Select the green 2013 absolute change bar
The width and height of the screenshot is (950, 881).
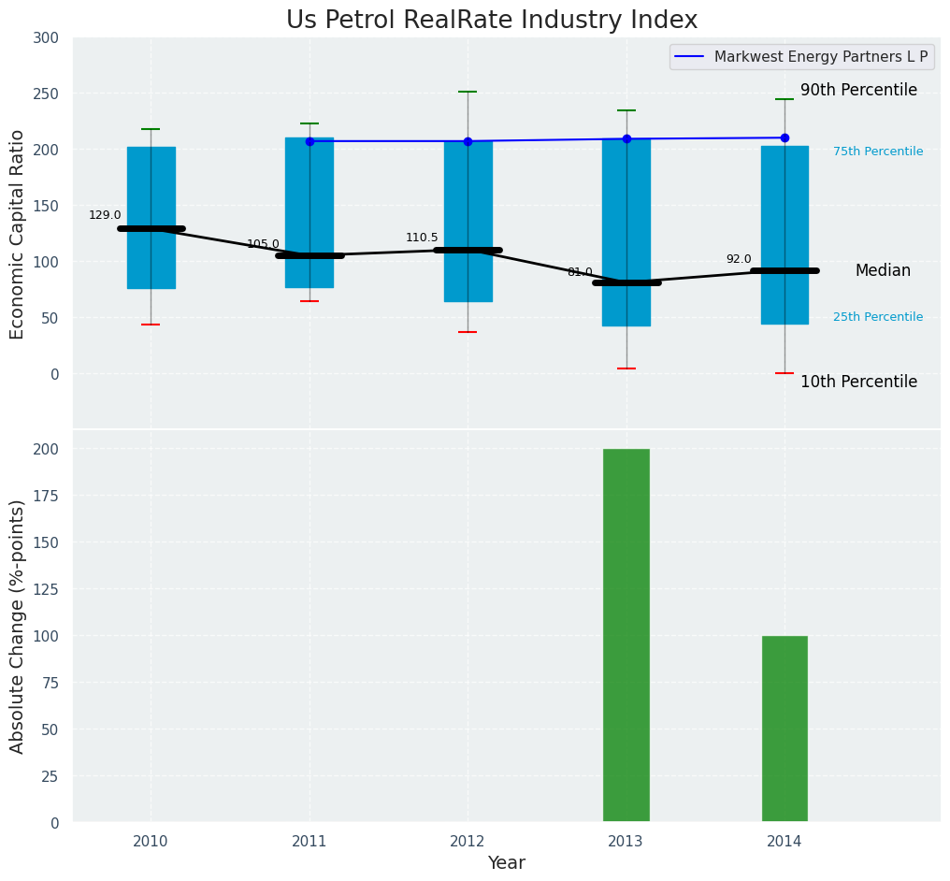click(x=626, y=635)
